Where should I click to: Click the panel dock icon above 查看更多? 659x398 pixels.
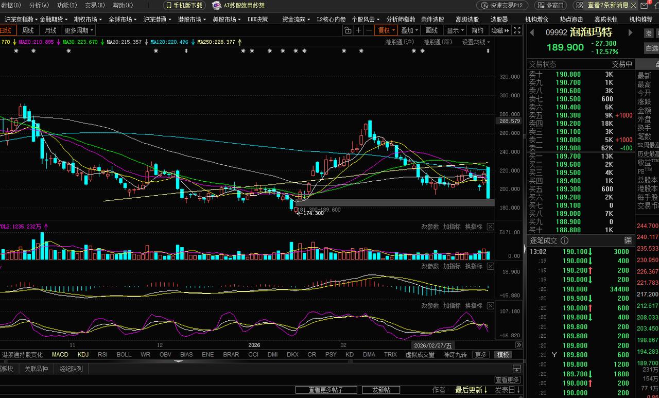point(516,369)
